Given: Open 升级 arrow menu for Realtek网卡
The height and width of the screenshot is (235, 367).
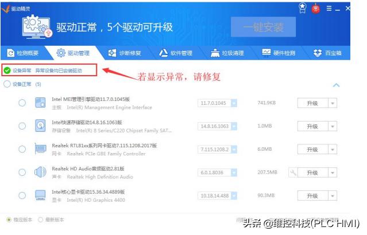Looking at the screenshot, I should point(333,149).
